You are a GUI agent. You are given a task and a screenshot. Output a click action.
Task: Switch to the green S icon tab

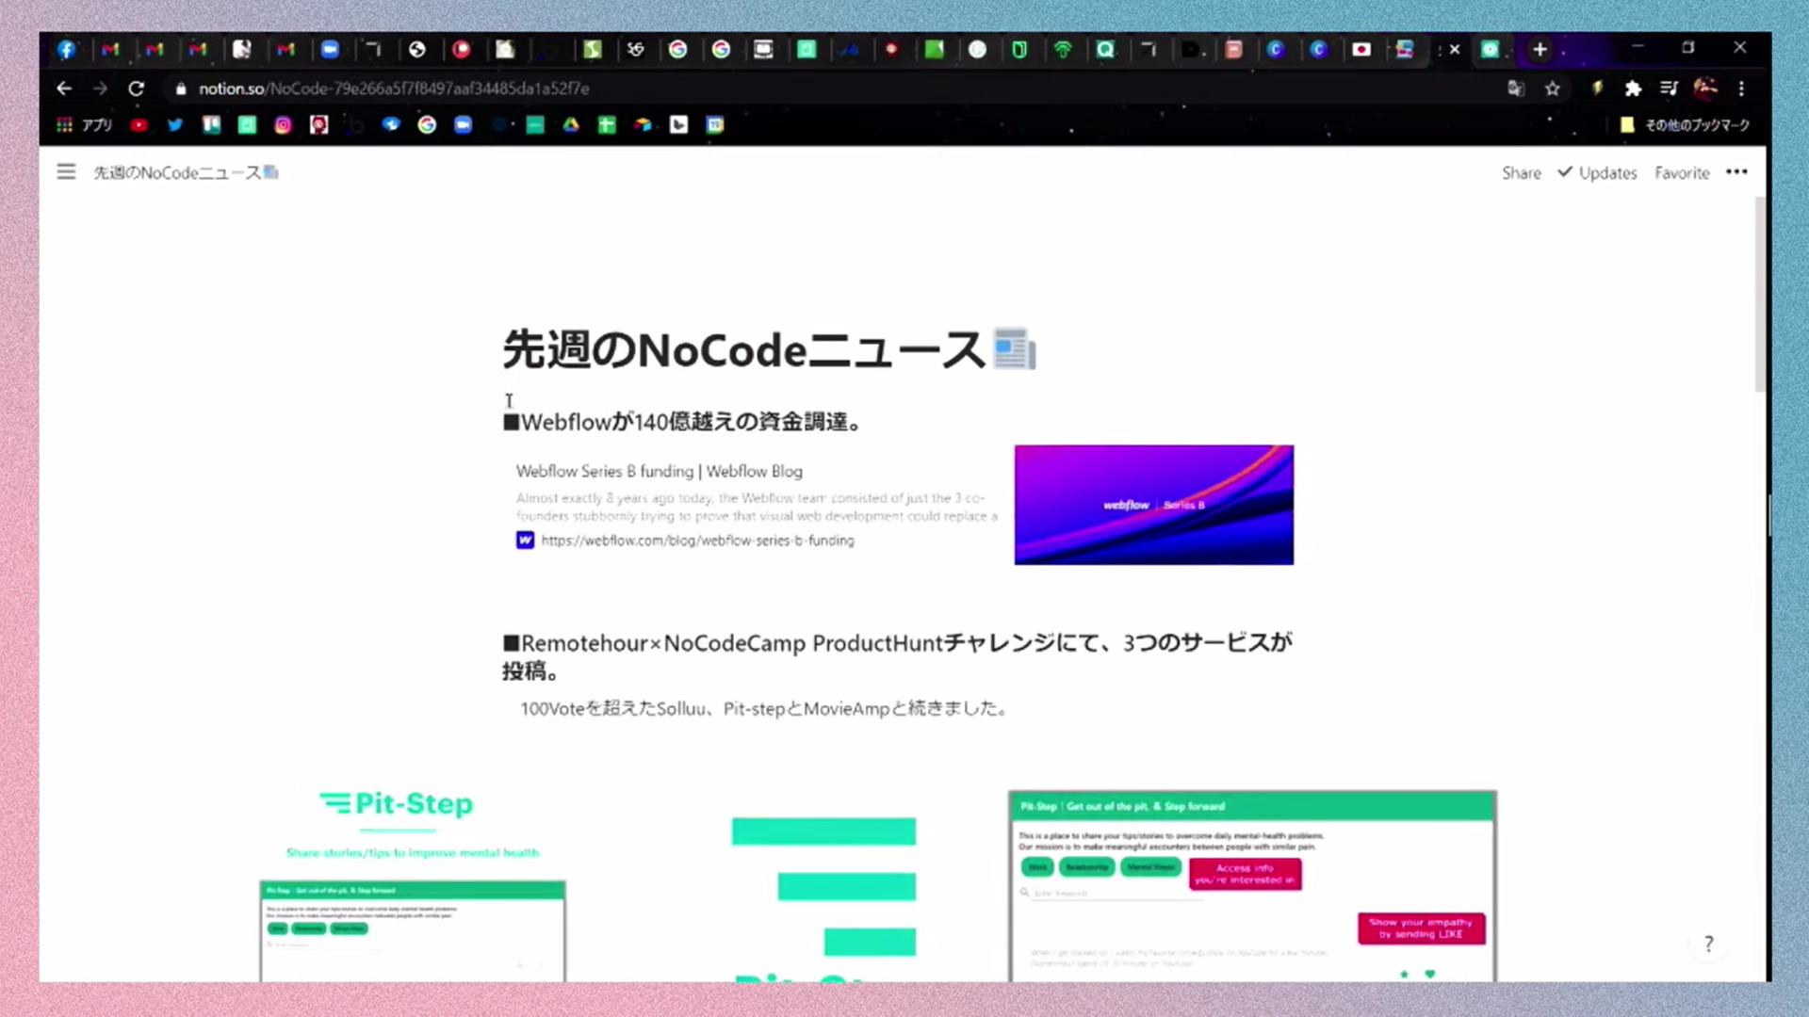pos(592,50)
